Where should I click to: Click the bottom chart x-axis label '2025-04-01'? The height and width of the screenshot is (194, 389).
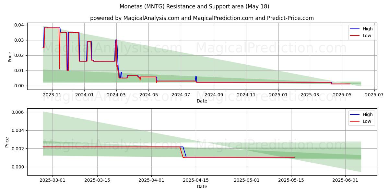tap(151, 180)
